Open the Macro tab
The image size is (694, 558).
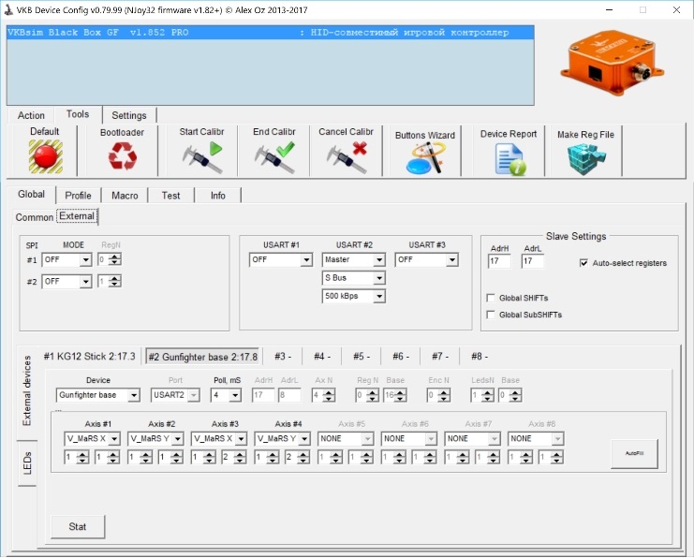point(125,196)
